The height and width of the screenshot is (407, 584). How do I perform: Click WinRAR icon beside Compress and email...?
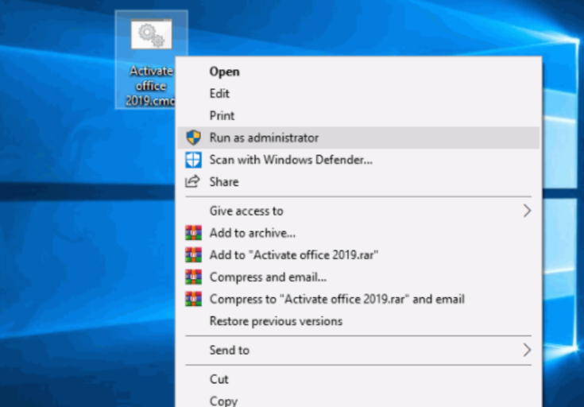click(x=193, y=277)
